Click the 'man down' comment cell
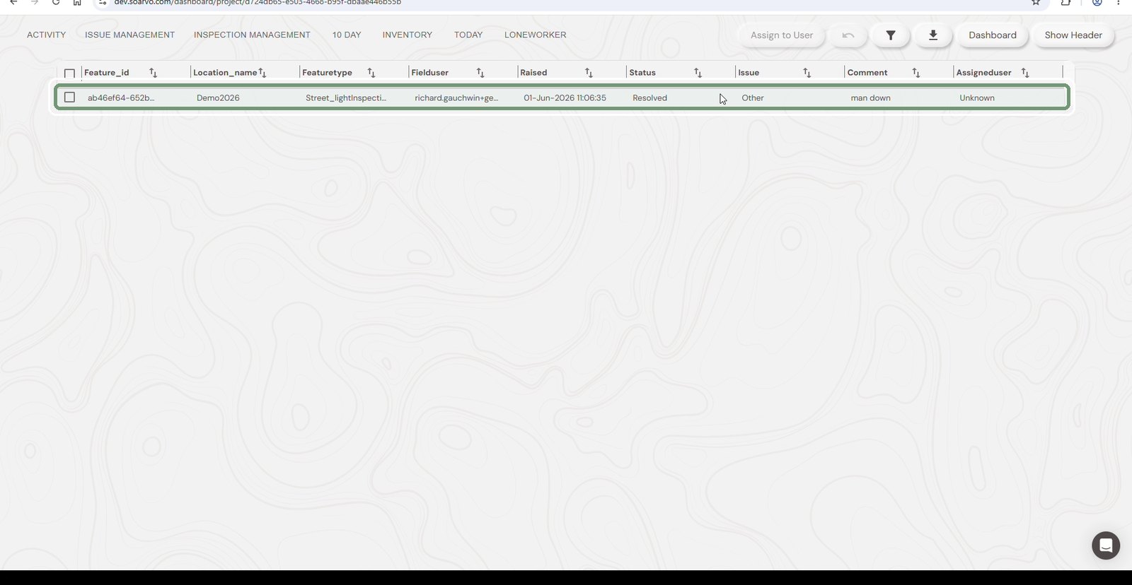This screenshot has height=585, width=1132. point(870,98)
